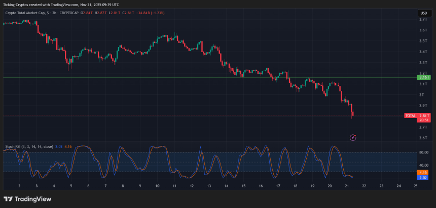This screenshot has width=436, height=208.
Task: Click the candle countdown timer 20:51
Action: 423,120
